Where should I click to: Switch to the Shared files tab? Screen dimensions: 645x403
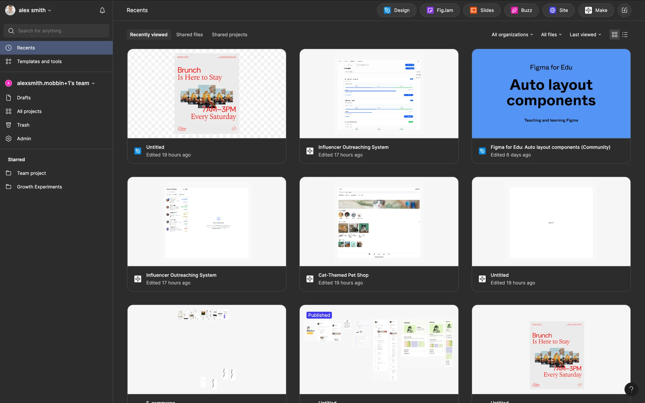pos(189,35)
